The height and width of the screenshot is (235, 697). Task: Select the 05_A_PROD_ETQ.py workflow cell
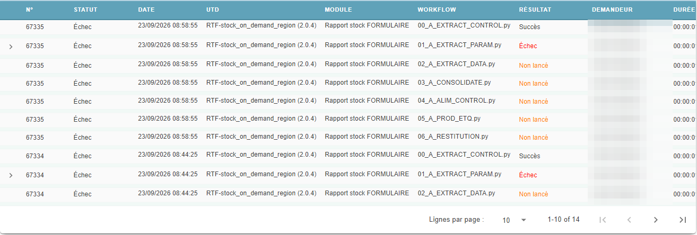[x=449, y=118]
